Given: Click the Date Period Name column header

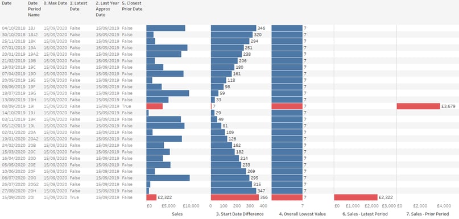Looking at the screenshot, I should point(35,9).
